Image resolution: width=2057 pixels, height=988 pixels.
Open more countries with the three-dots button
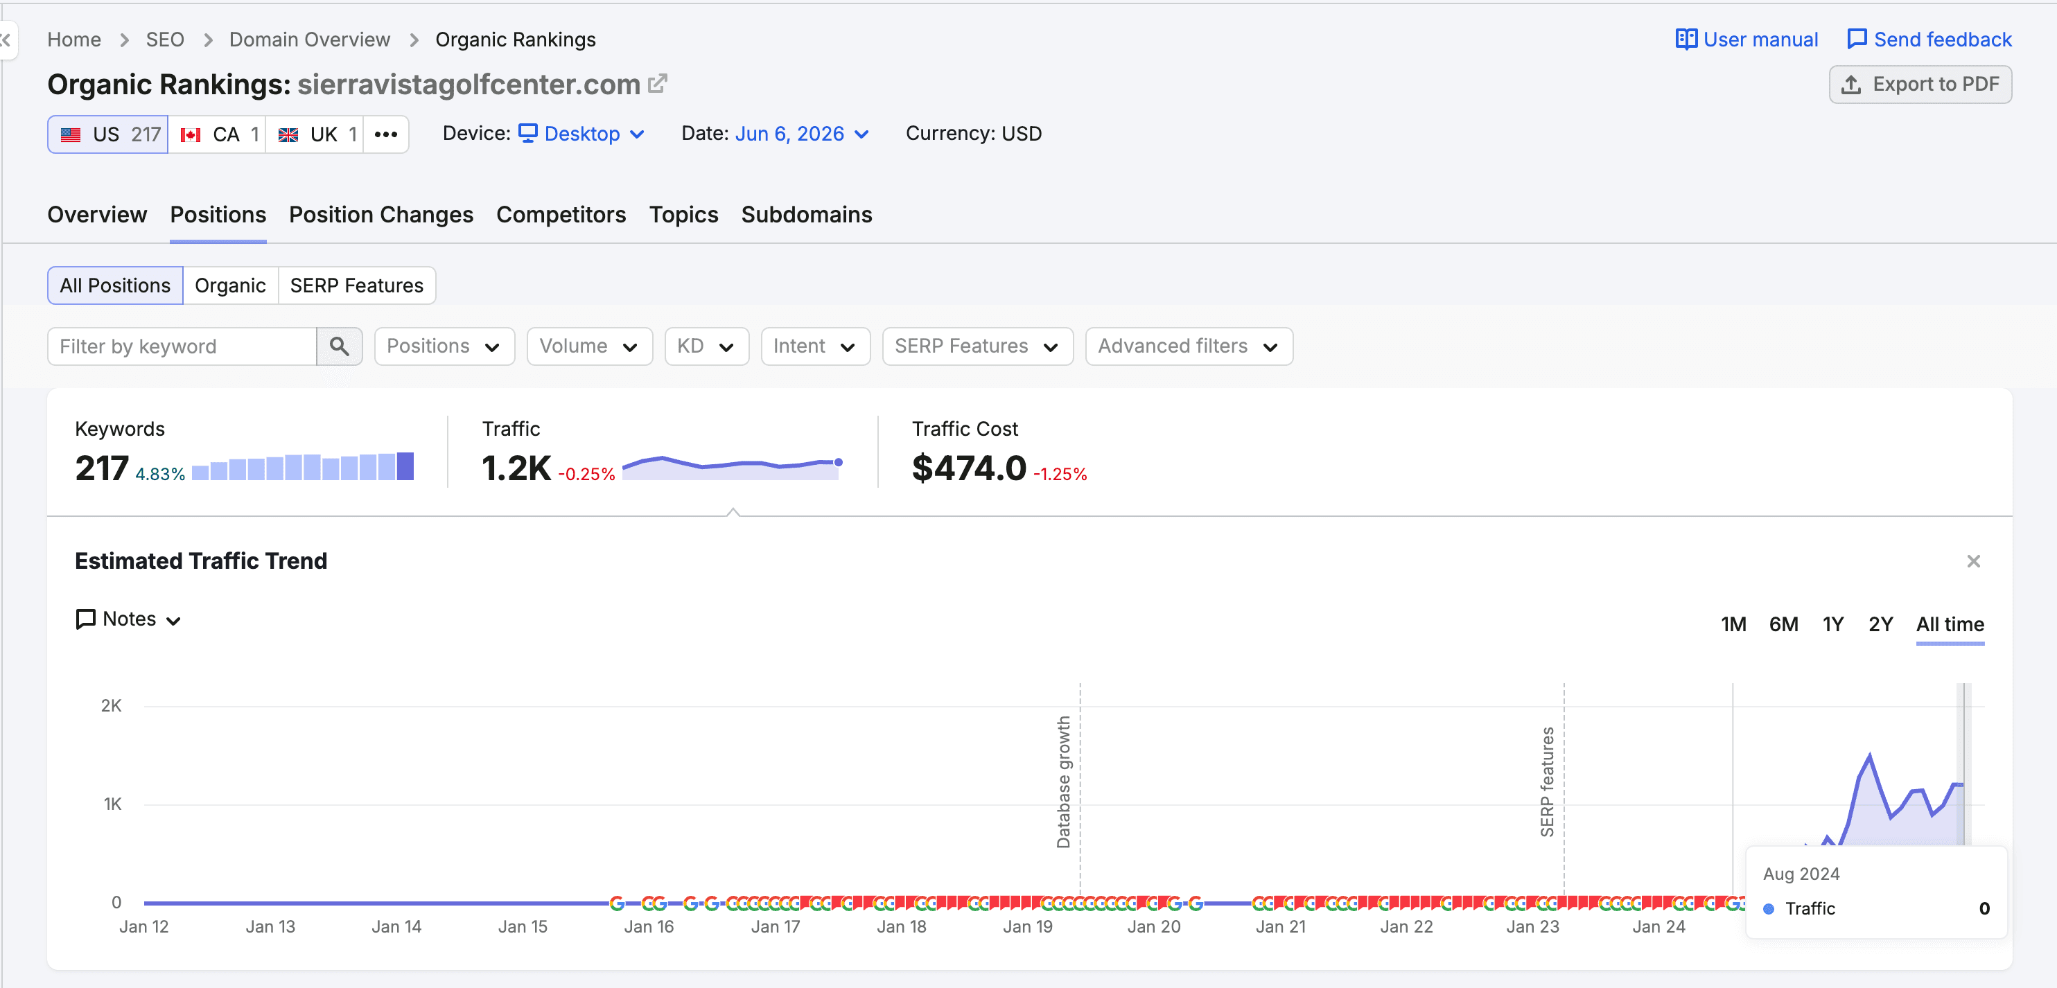pyautogui.click(x=387, y=134)
